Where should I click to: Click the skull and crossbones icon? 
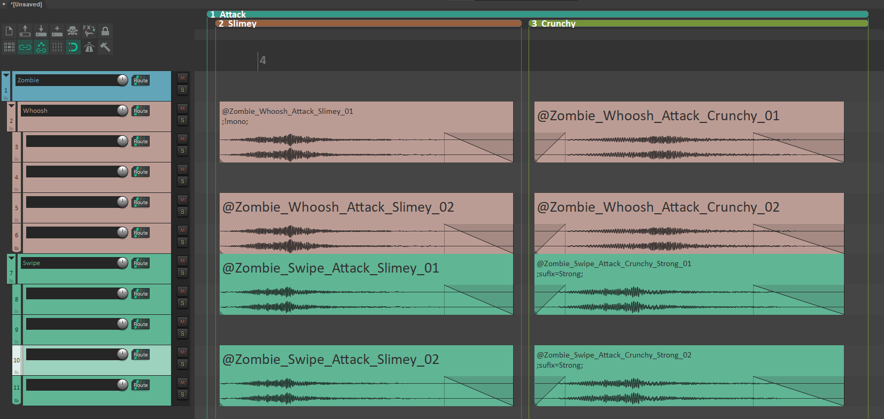coord(73,31)
